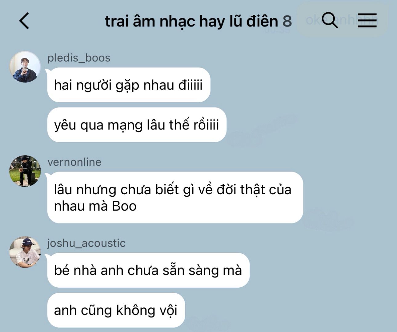Open pledis_boos profile picture

(25, 67)
